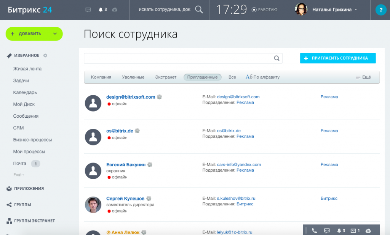Open ГРУППЫ ЭКСТРАНЕТ section in sidebar
Screen dimensions: 390x235
(34, 221)
